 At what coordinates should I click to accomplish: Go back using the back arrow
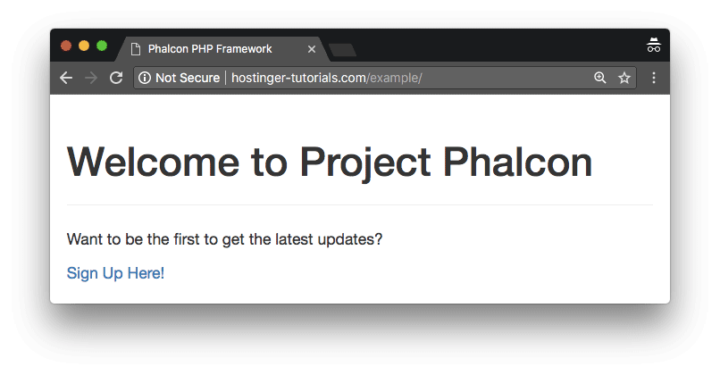click(66, 78)
